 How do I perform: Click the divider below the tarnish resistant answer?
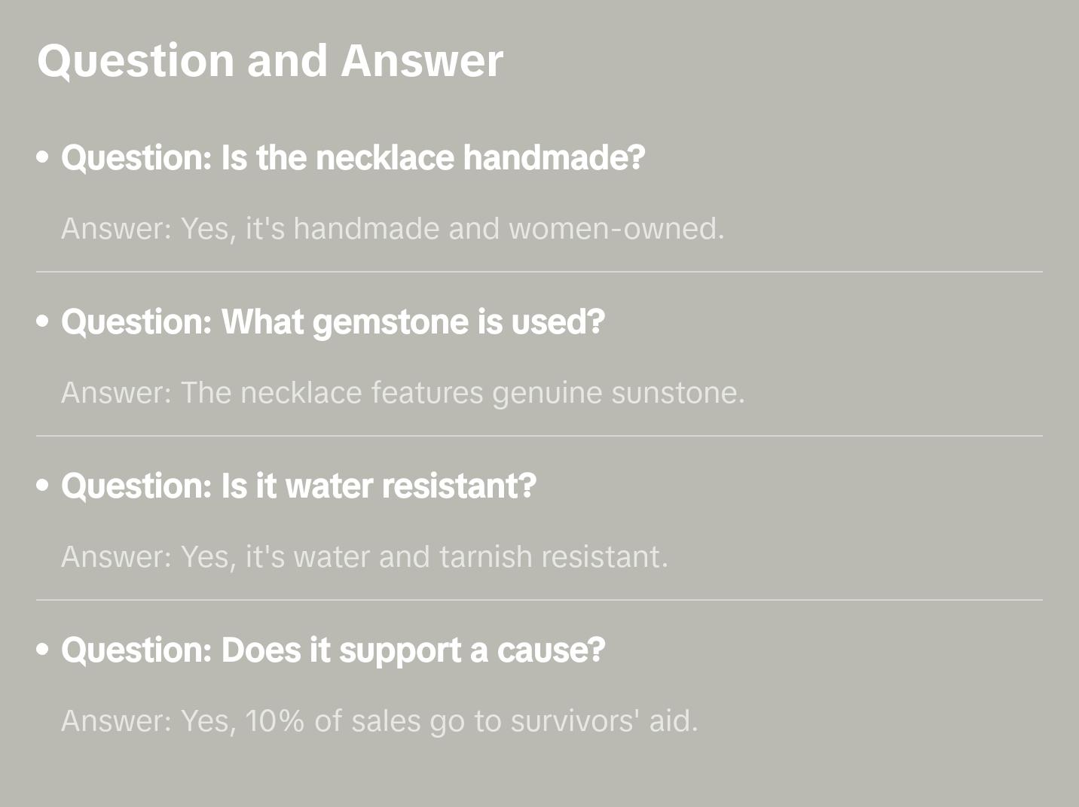[539, 600]
